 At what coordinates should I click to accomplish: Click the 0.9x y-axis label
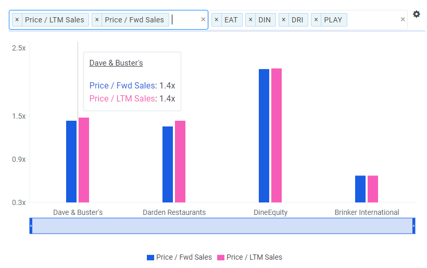[x=19, y=159]
